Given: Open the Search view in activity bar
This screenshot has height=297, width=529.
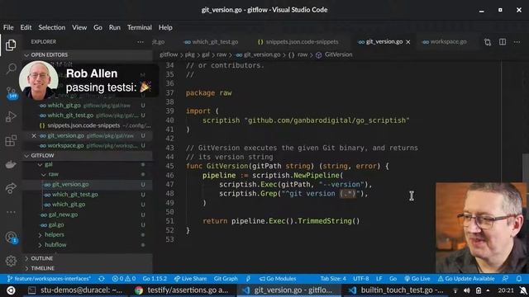Looking at the screenshot, I should [11, 68].
